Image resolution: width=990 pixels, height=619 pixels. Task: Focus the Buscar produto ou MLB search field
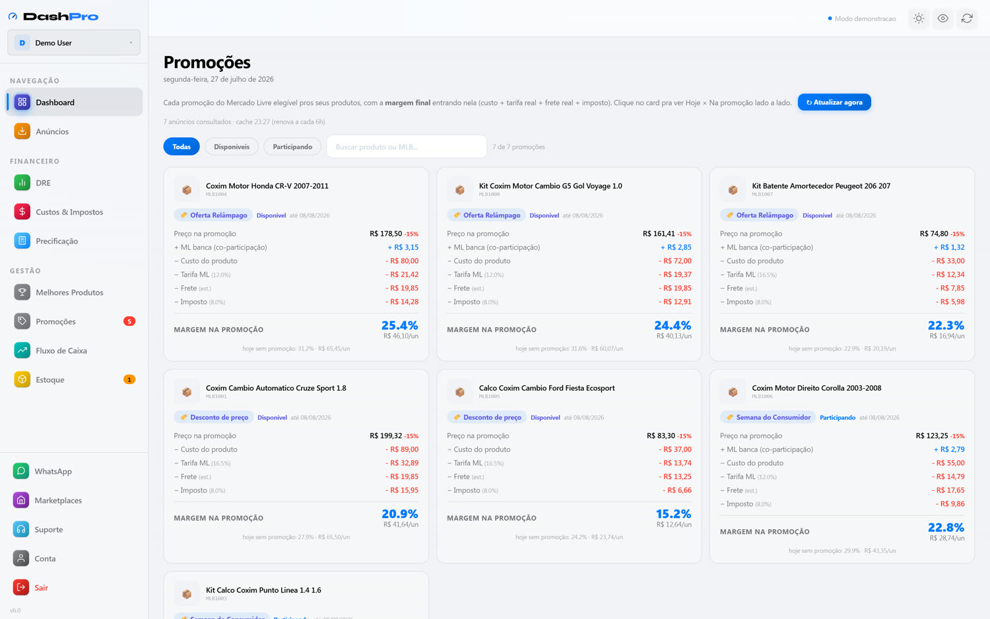pos(407,147)
